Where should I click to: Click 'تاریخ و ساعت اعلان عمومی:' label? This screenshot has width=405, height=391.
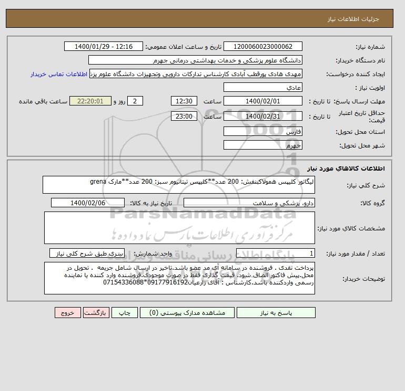(184, 47)
